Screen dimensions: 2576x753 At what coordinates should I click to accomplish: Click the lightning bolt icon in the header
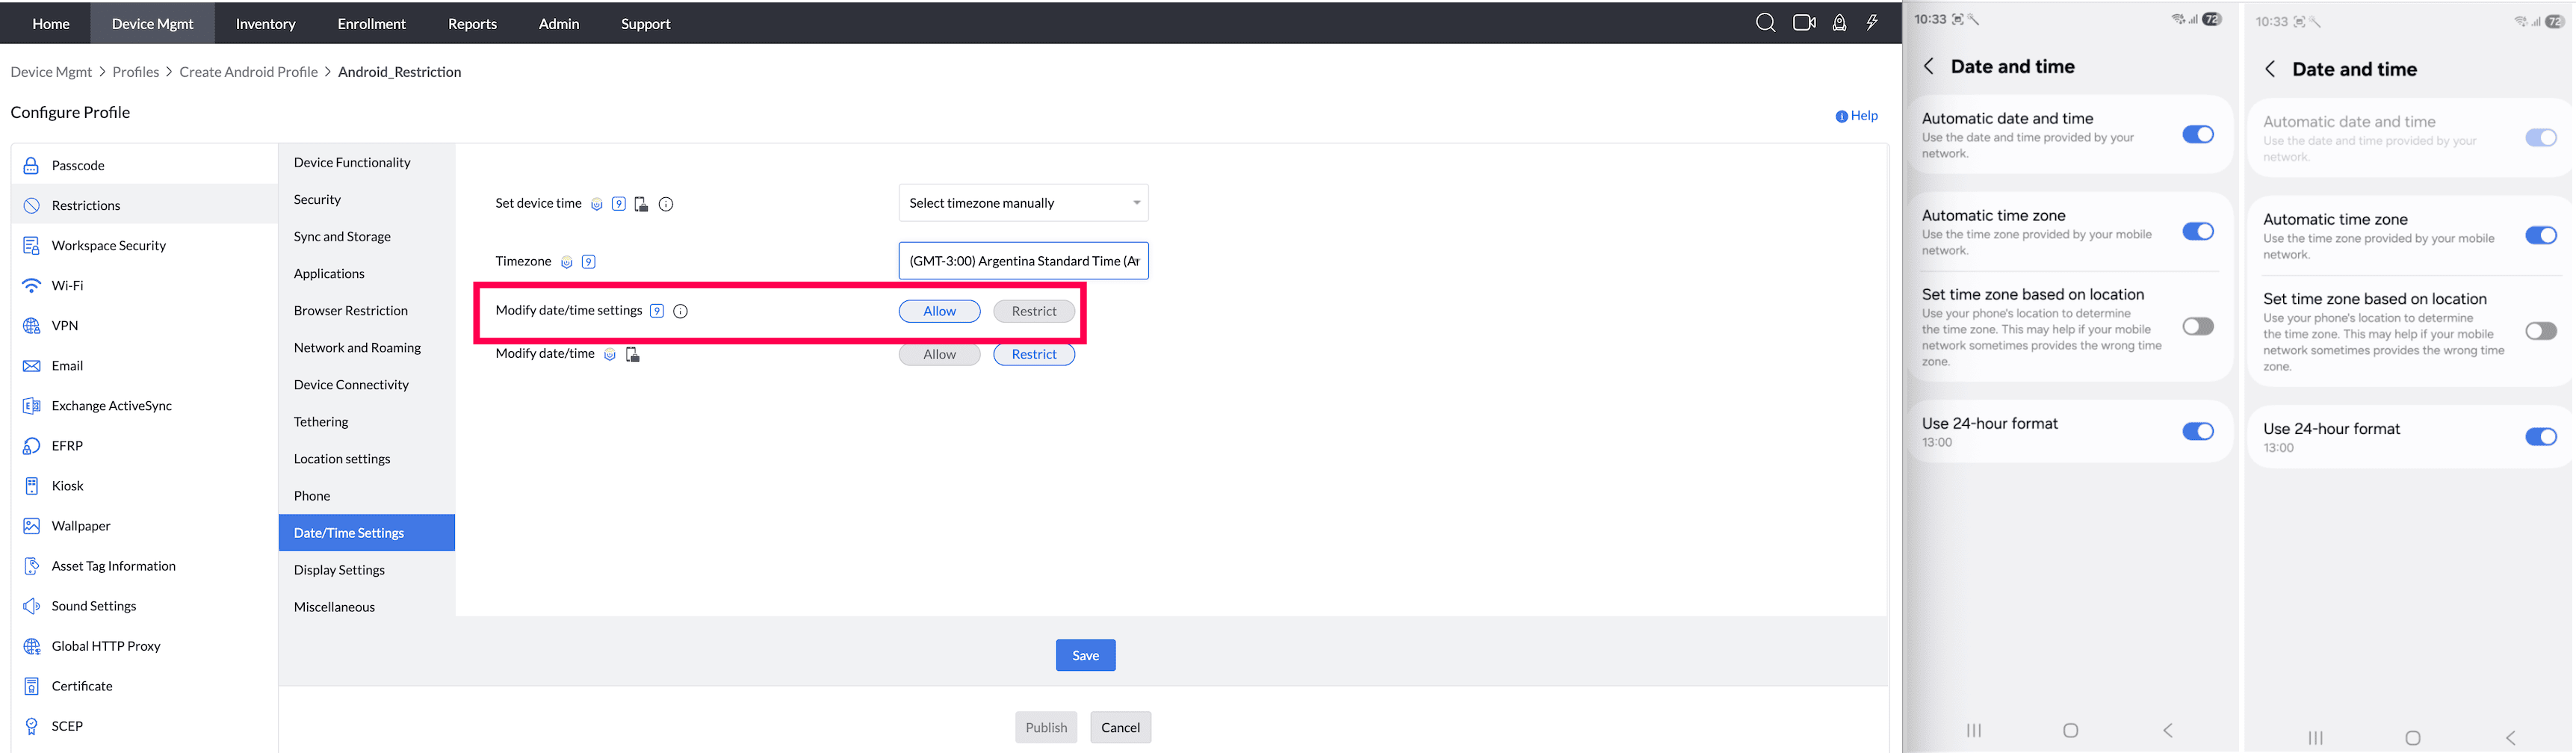(x=1872, y=21)
